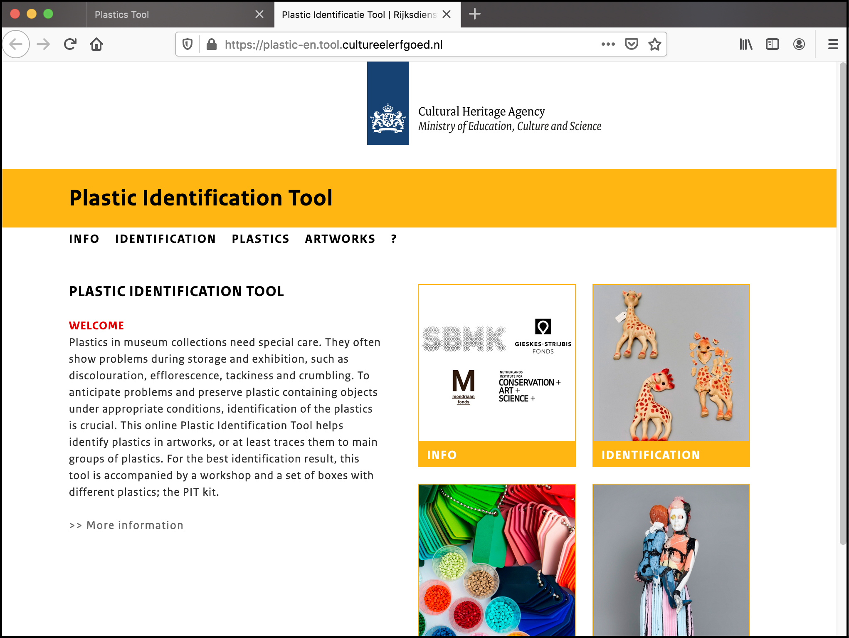Click the More information link
This screenshot has width=849, height=638.
pyautogui.click(x=126, y=525)
